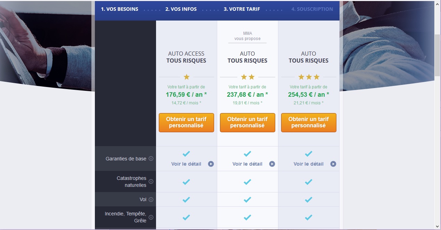Screen dimensions: 441x230
Task: Go to step 2. Vos Infos
Action: (181, 9)
